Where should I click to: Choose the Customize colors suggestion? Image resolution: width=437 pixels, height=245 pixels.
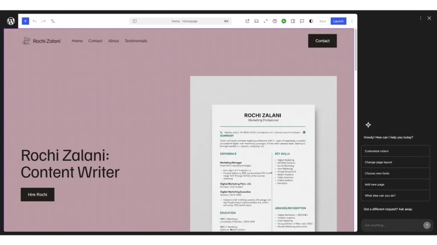point(395,151)
